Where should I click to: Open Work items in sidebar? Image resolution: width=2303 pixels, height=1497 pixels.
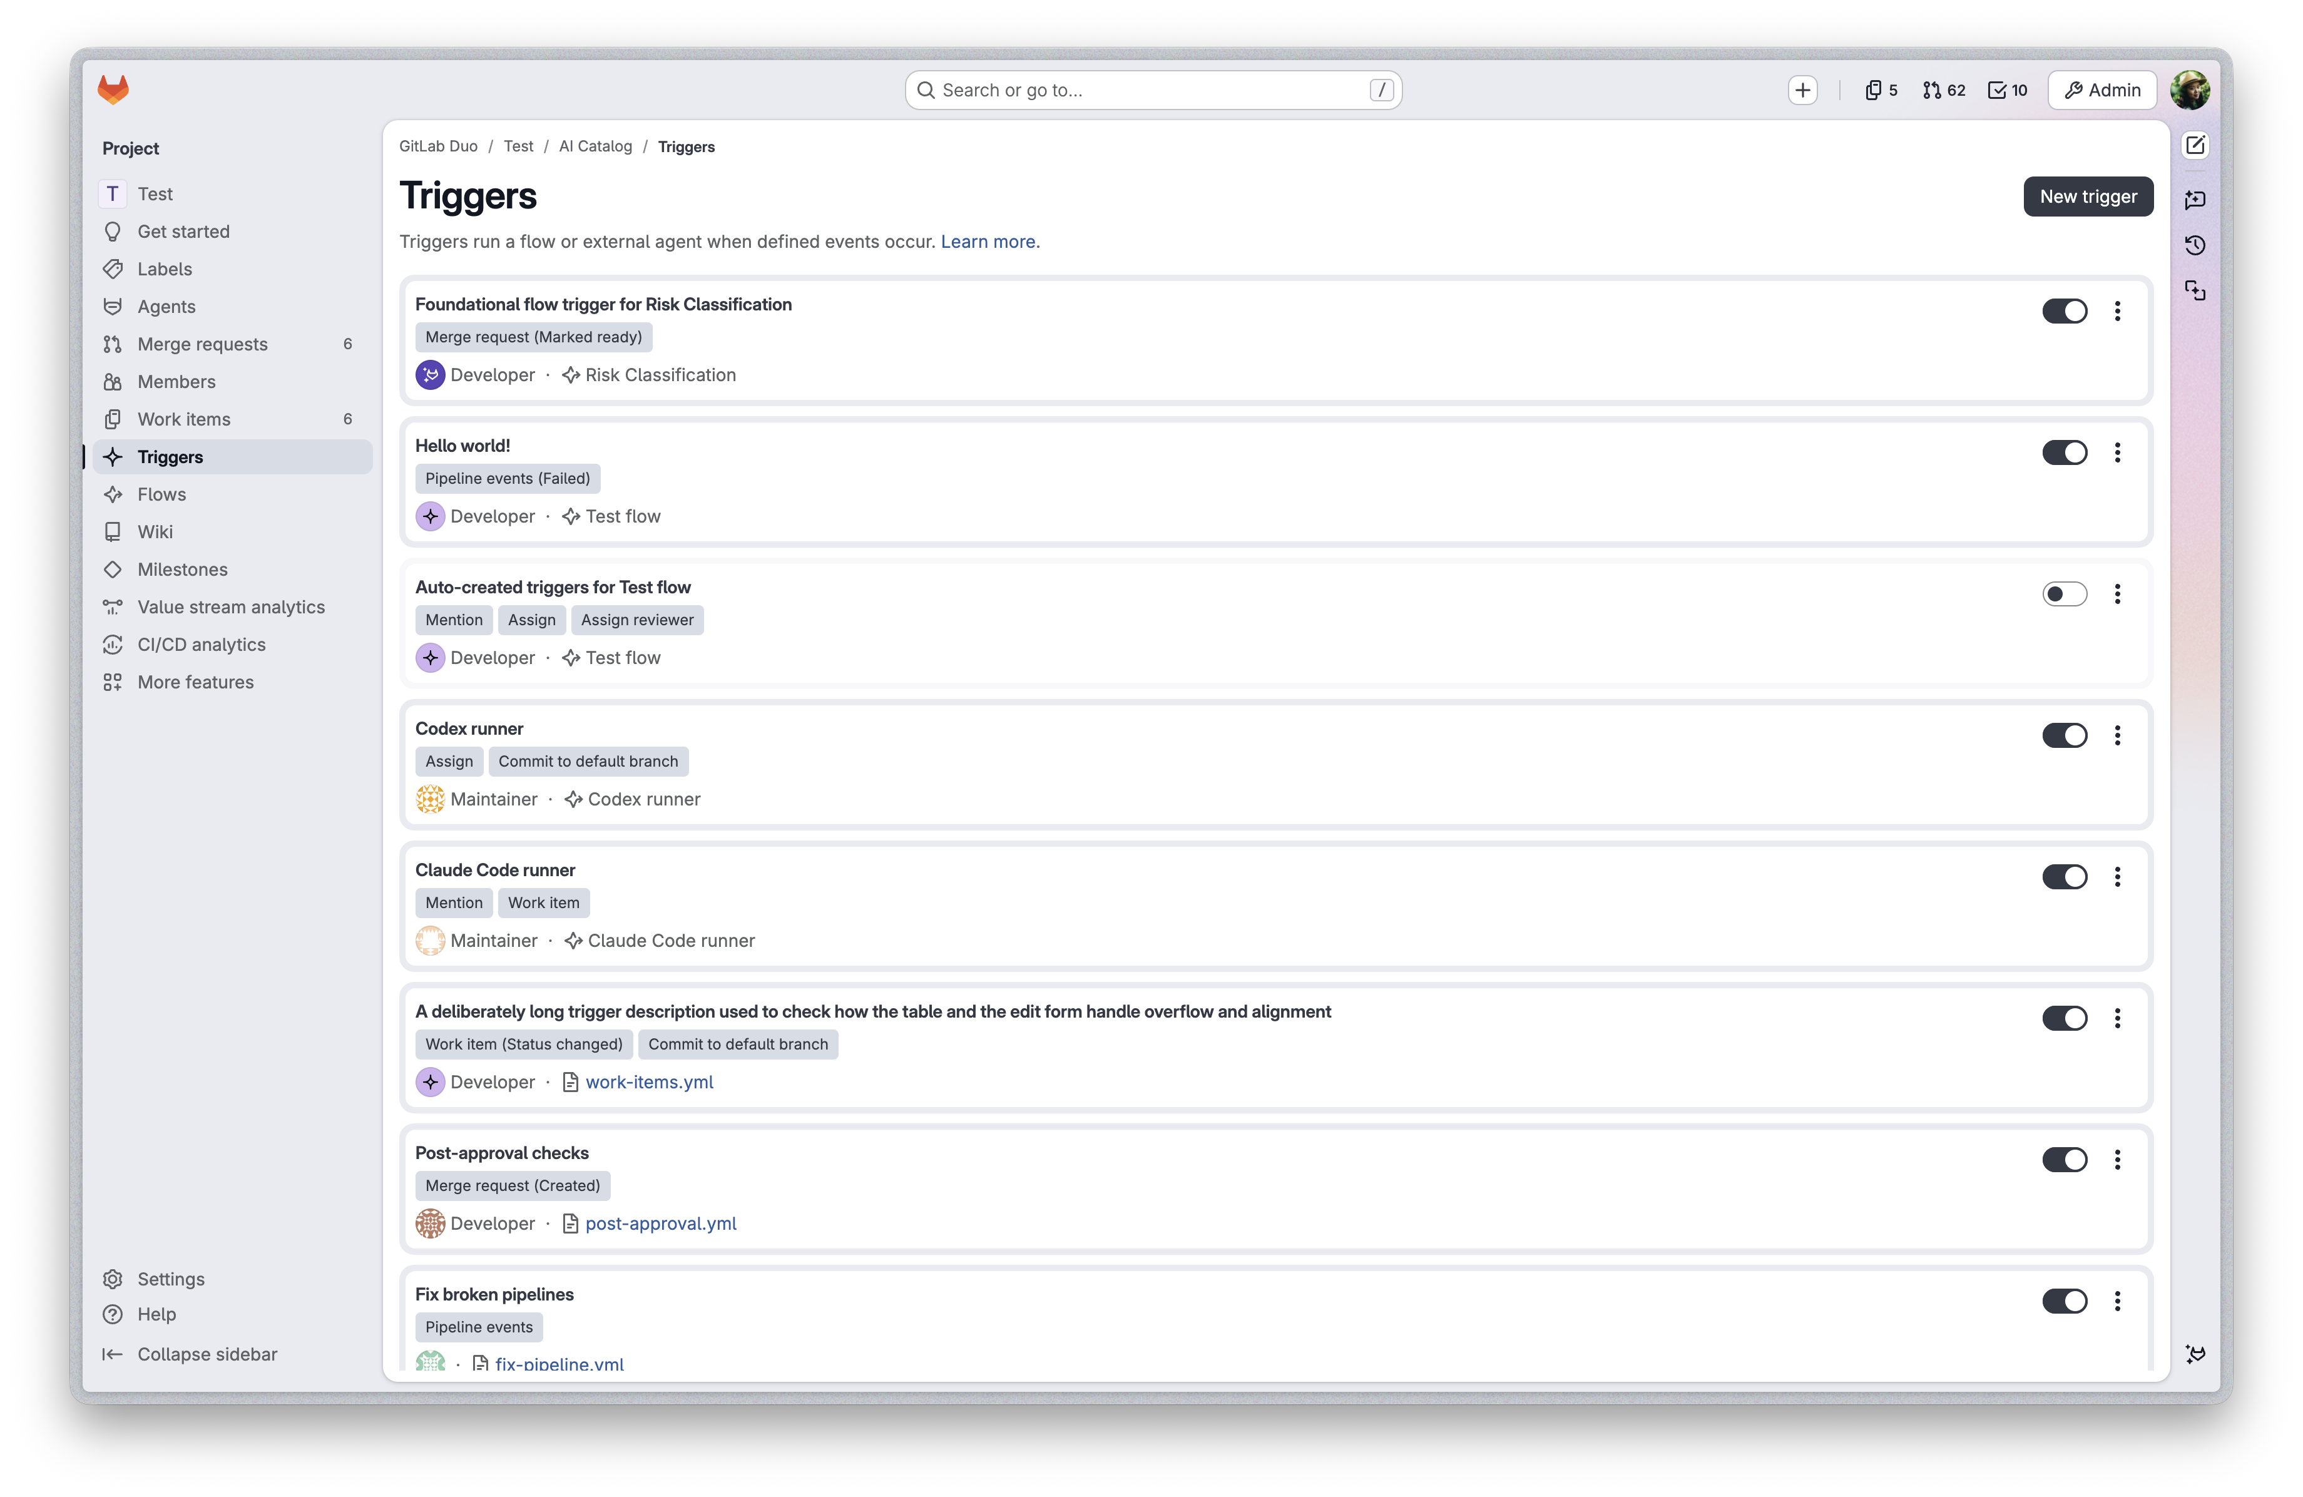click(232, 419)
